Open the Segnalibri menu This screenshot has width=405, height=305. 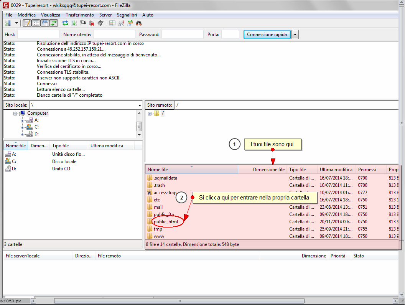(127, 15)
